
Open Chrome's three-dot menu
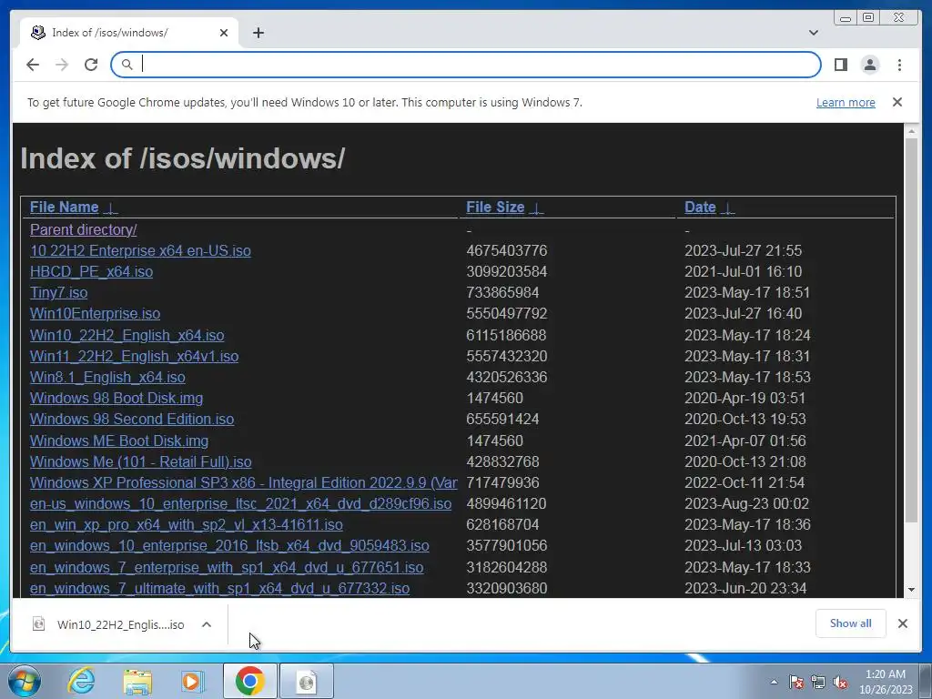[899, 65]
